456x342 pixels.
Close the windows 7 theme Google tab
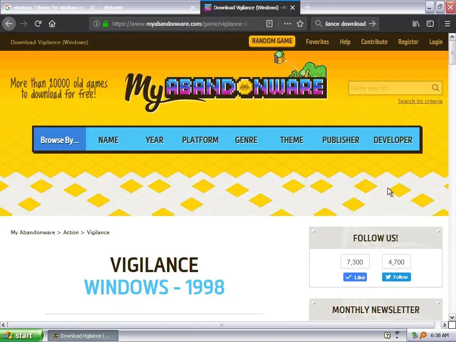tap(92, 8)
